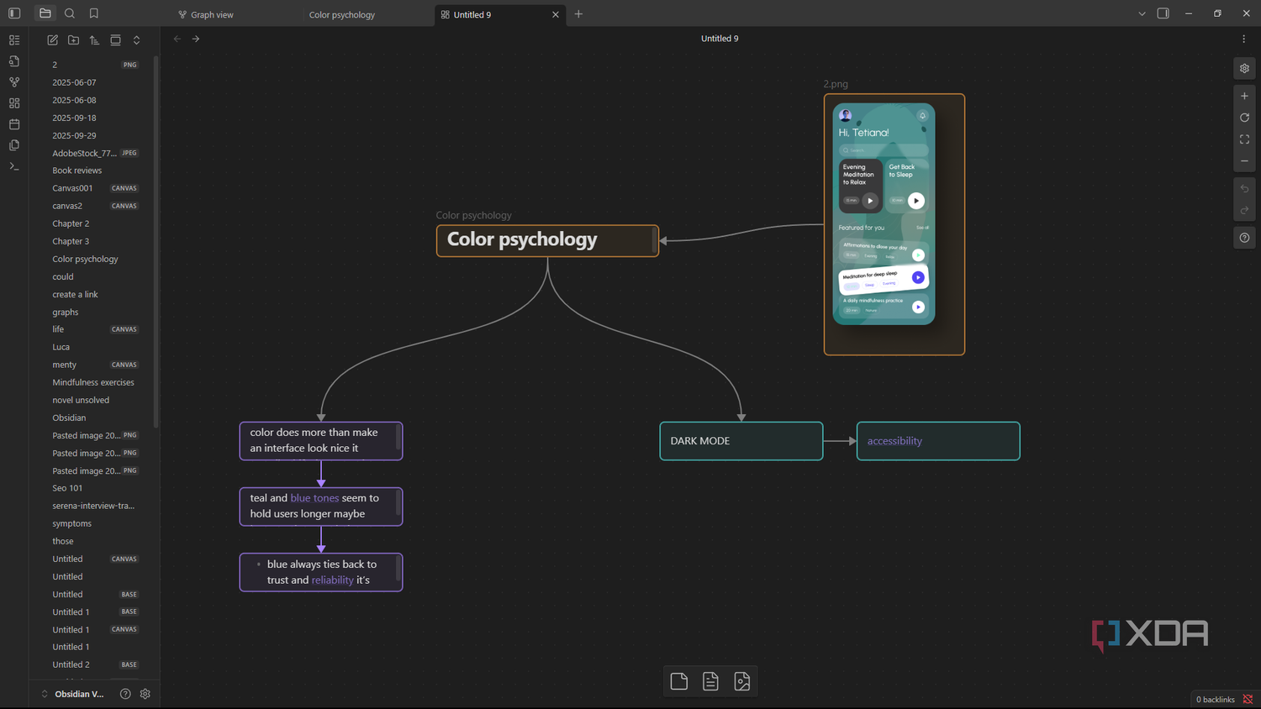The image size is (1261, 709).
Task: Collapse or expand all folders
Action: (136, 39)
